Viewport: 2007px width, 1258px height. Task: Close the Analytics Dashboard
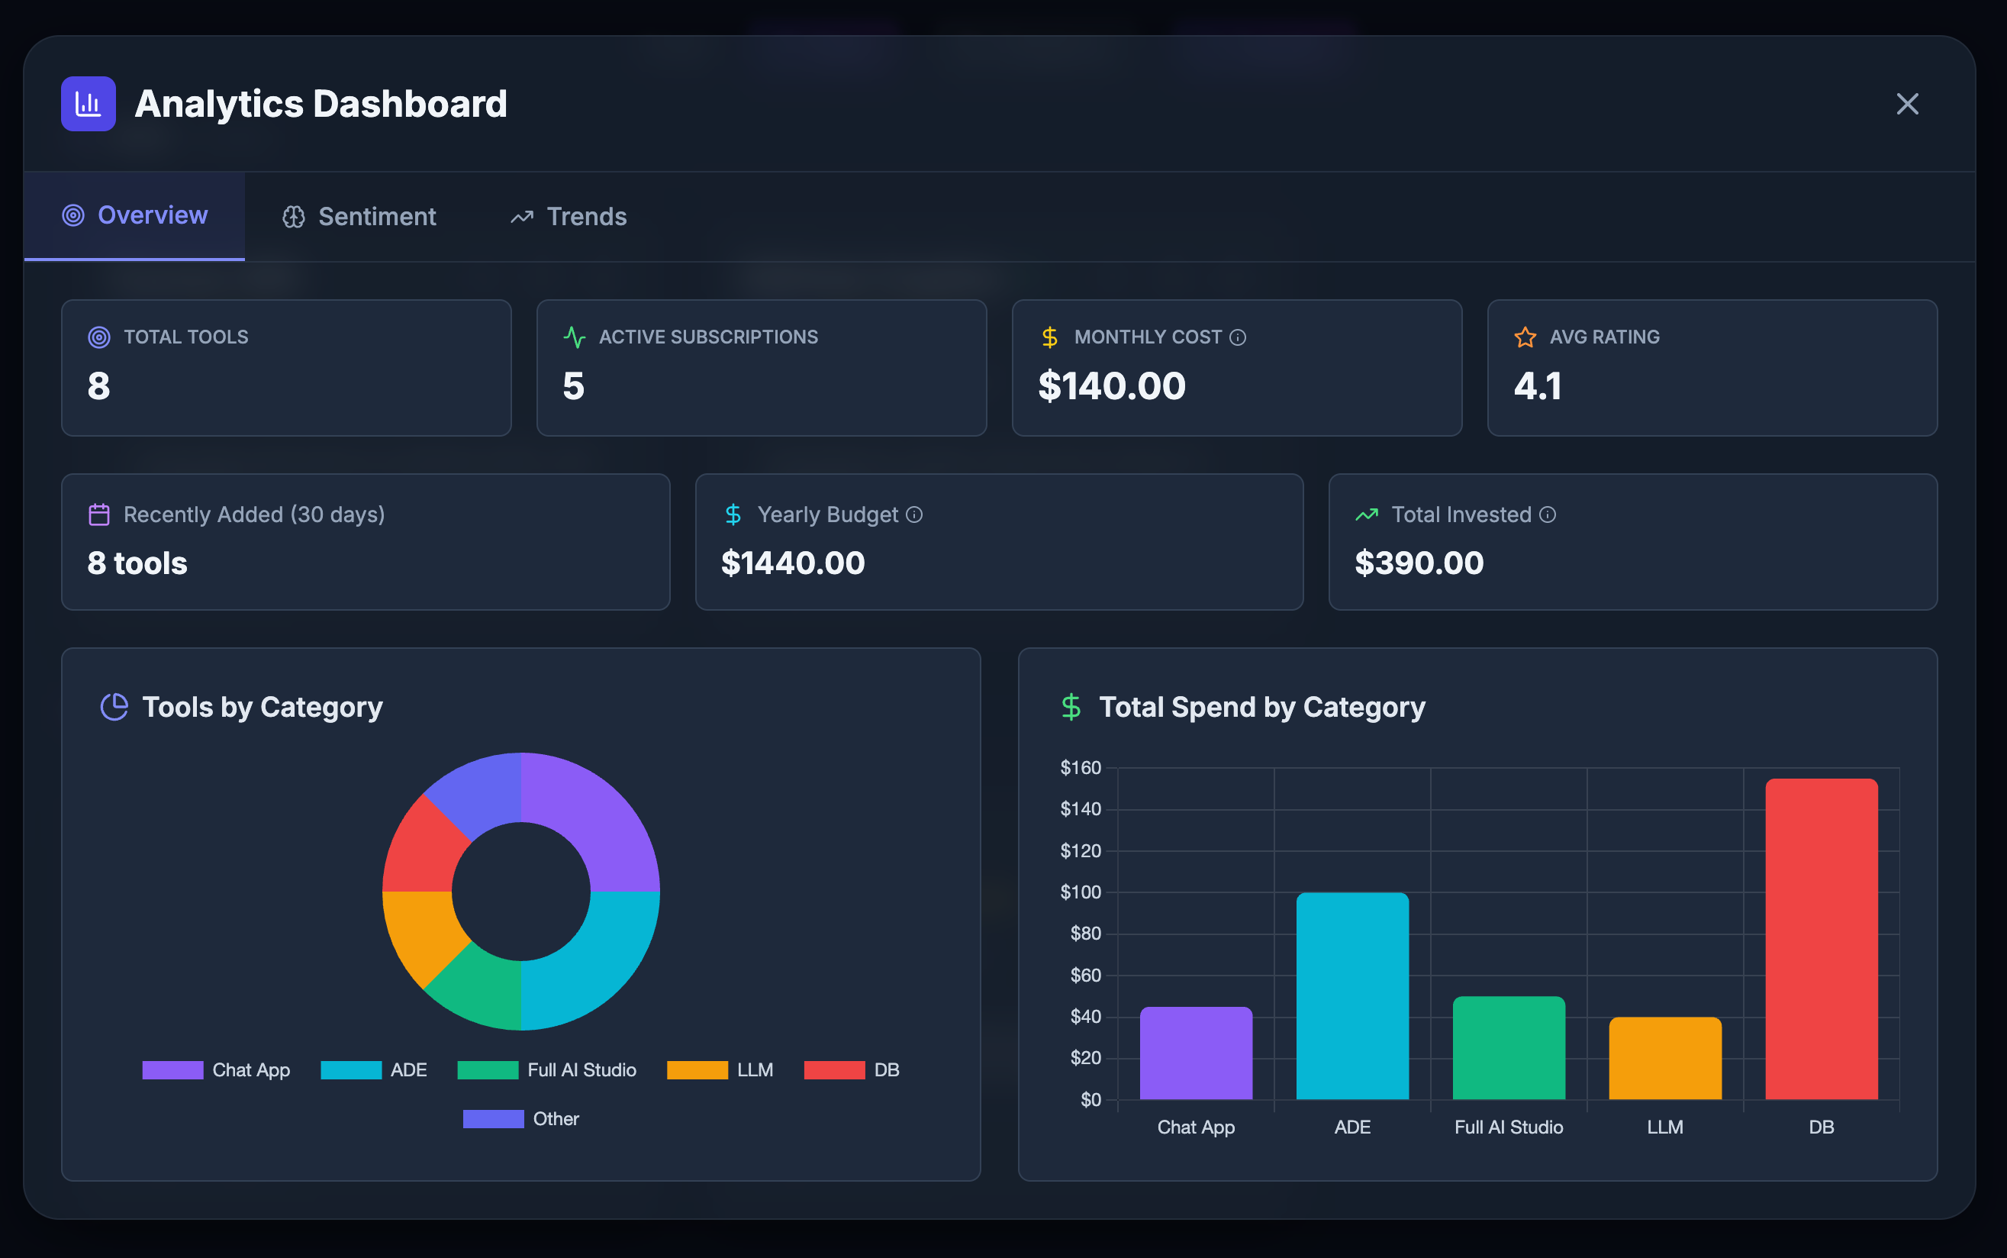(1906, 103)
